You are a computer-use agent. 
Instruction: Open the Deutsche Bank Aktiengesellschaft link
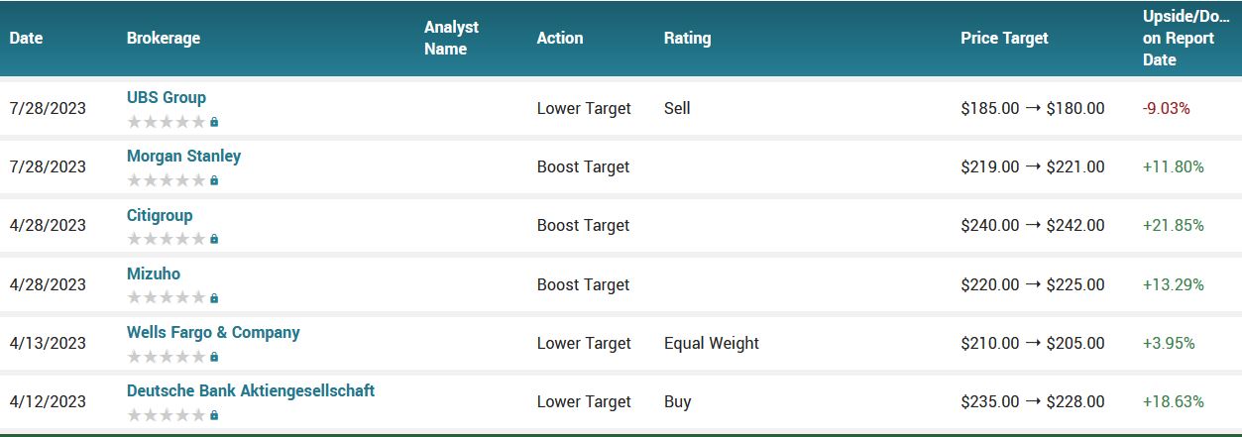click(251, 390)
